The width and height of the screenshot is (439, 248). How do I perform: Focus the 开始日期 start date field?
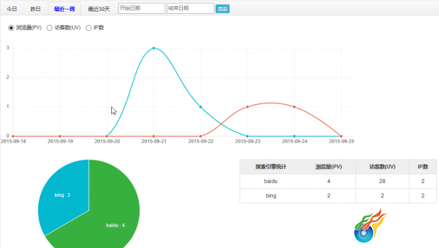(141, 8)
